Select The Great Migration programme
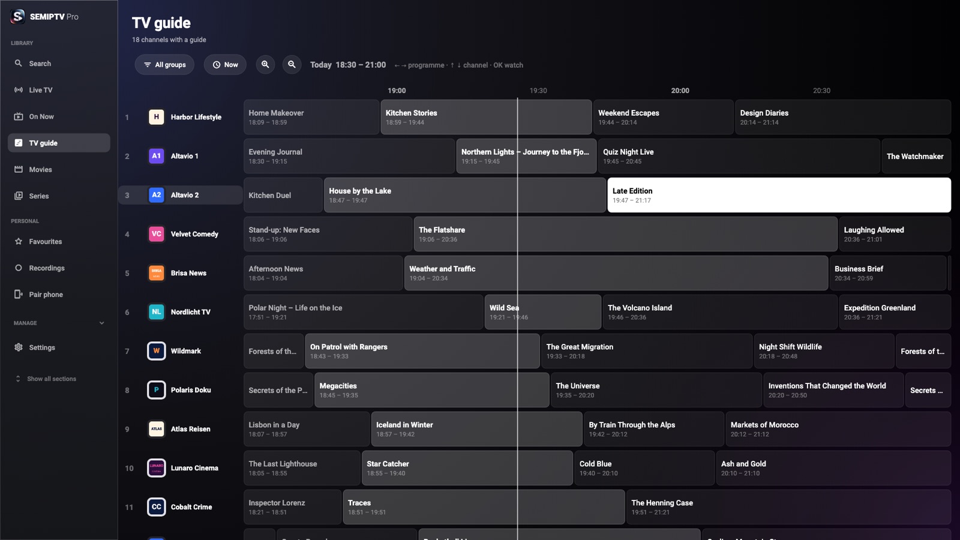The height and width of the screenshot is (540, 960). pyautogui.click(x=647, y=351)
